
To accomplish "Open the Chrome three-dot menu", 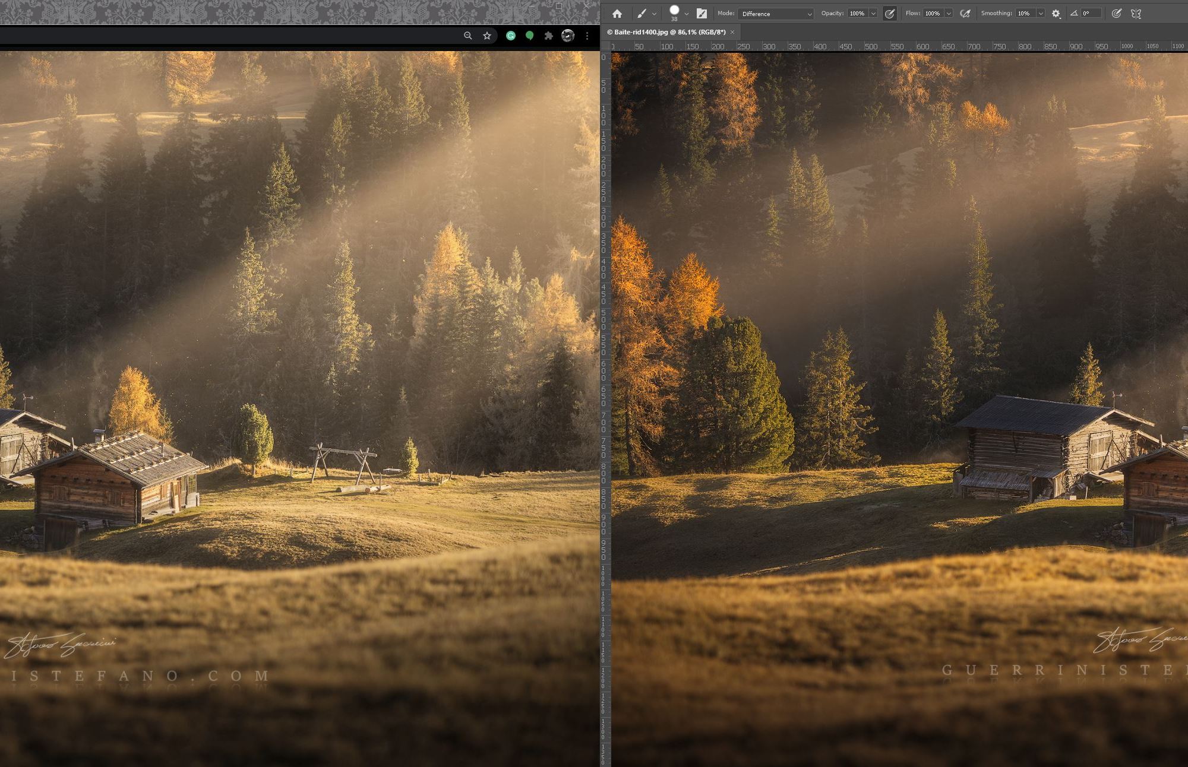I will 587,36.
